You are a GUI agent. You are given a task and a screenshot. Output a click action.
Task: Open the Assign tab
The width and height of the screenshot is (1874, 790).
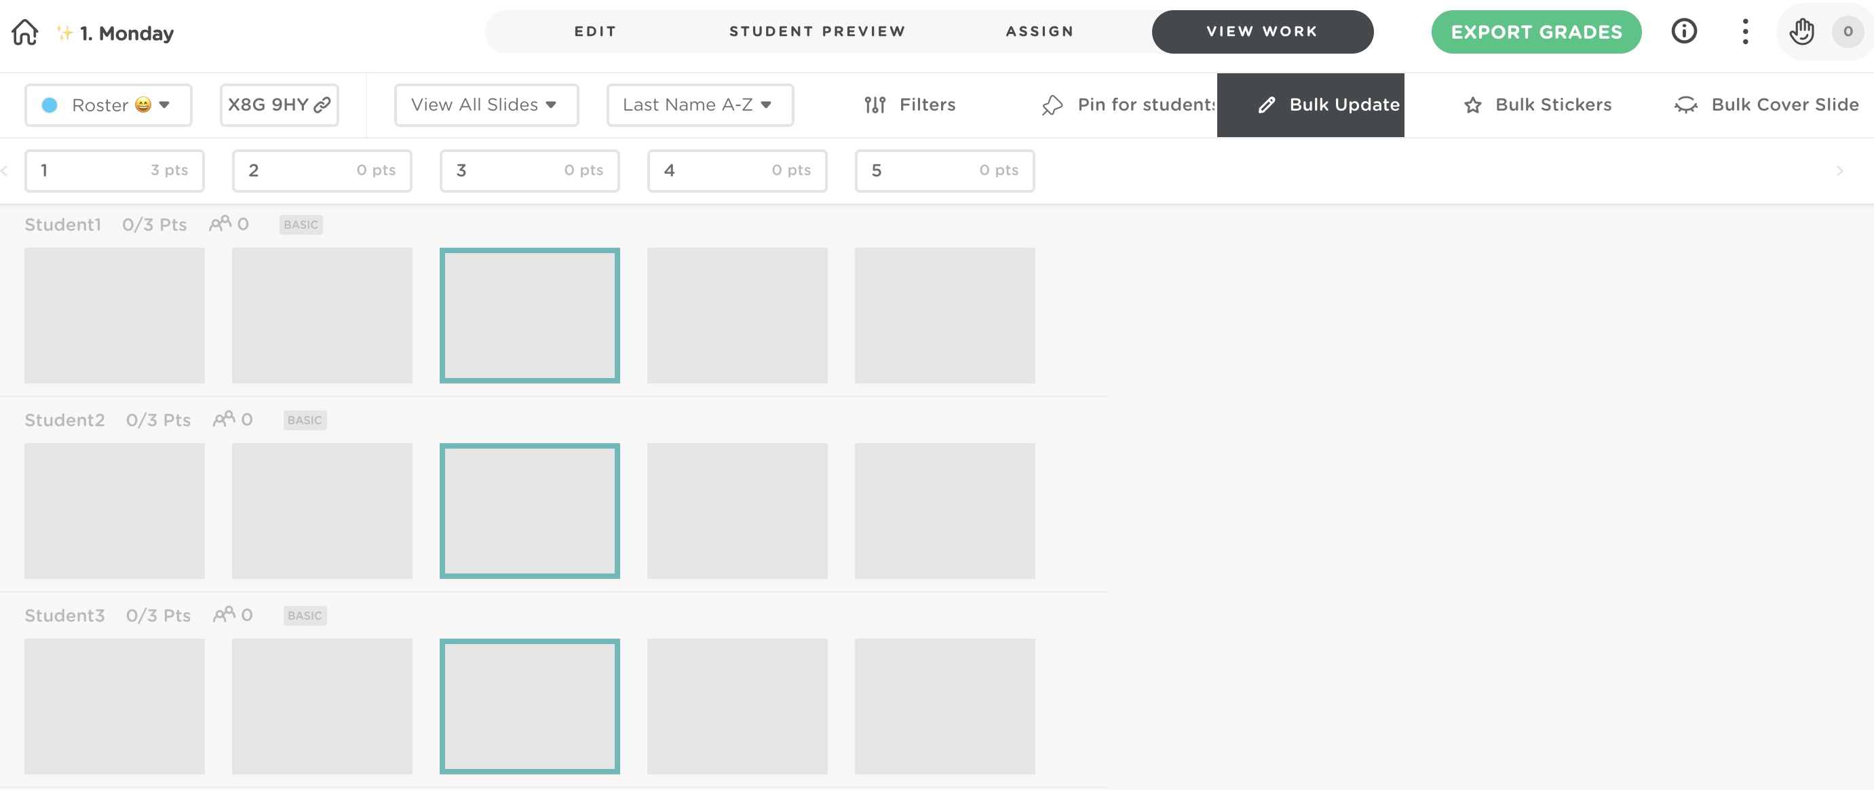1039,31
